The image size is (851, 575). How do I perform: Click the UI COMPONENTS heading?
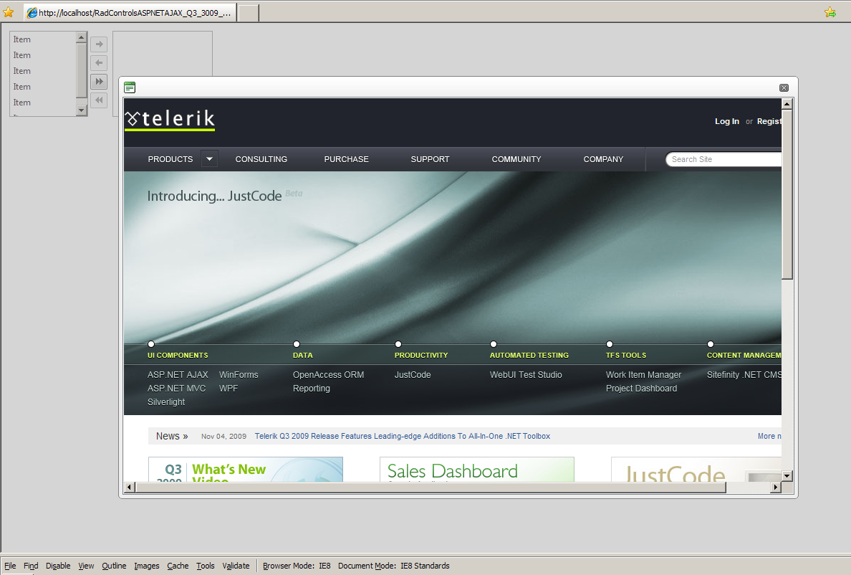(178, 355)
